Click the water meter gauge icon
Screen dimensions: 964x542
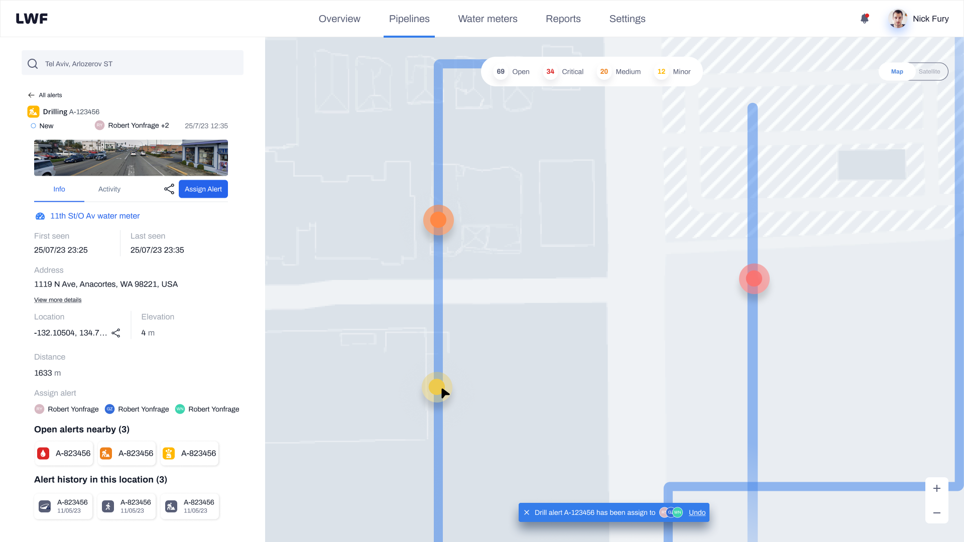(40, 216)
